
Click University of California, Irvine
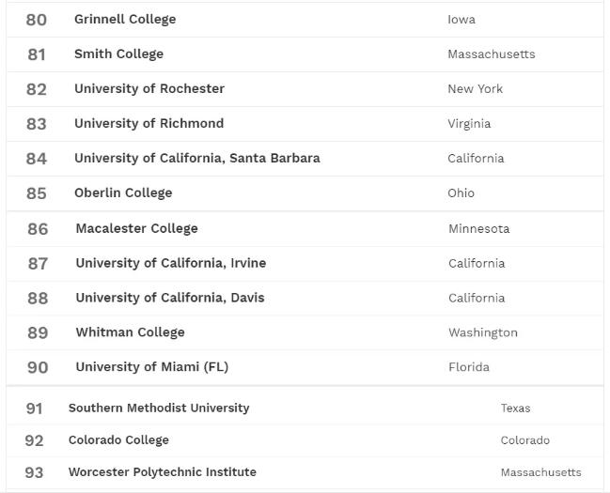[x=171, y=263]
